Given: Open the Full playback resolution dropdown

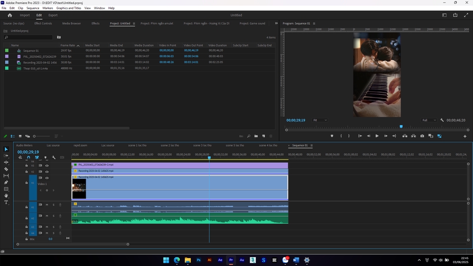Looking at the screenshot, I should 429,120.
